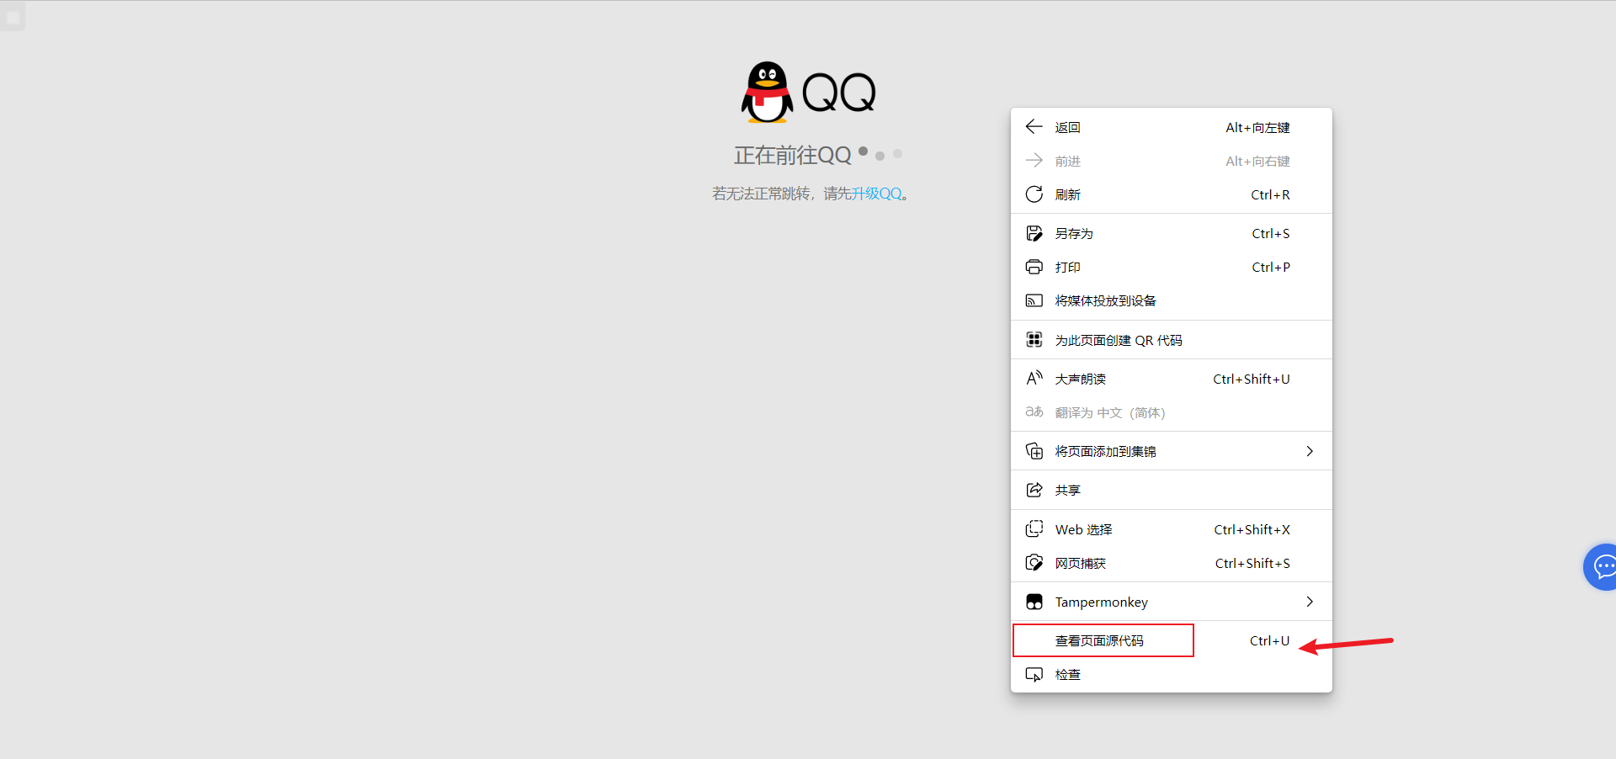Select 将媒体投放到设备 entry
1616x759 pixels.
(x=1171, y=300)
